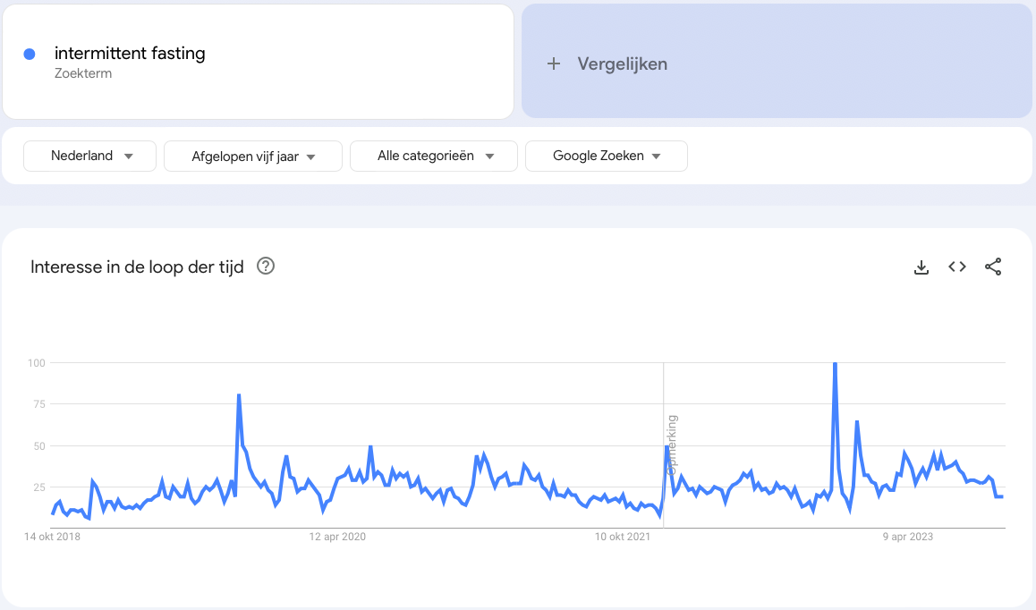Expand the chevron on the Nederland filter

coord(129,156)
